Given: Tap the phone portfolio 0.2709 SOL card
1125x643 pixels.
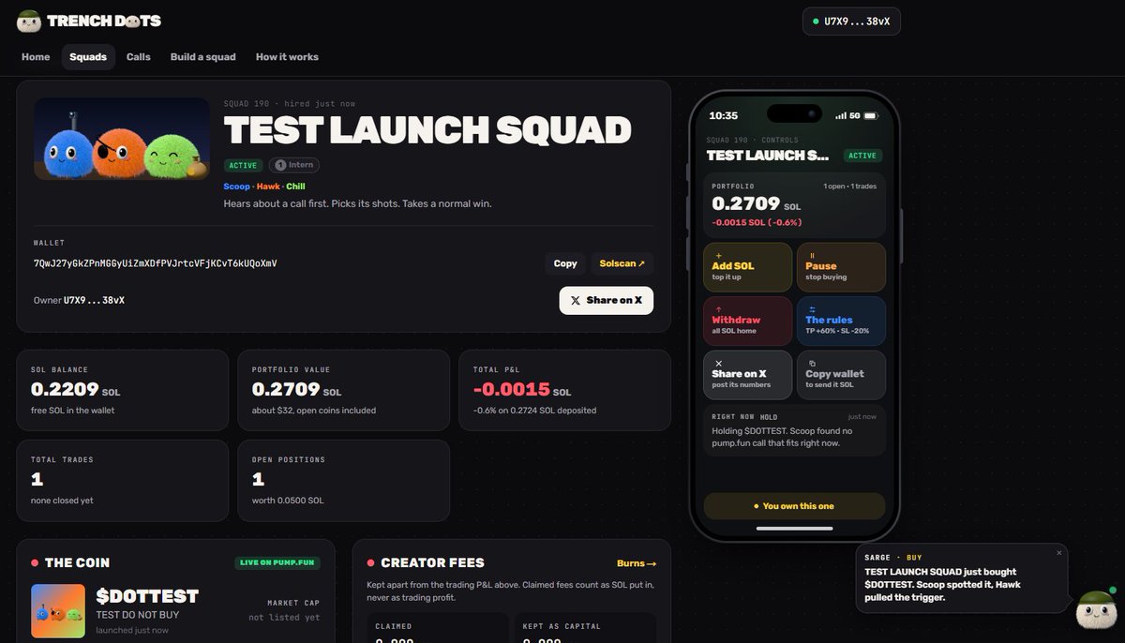Looking at the screenshot, I should pos(794,204).
